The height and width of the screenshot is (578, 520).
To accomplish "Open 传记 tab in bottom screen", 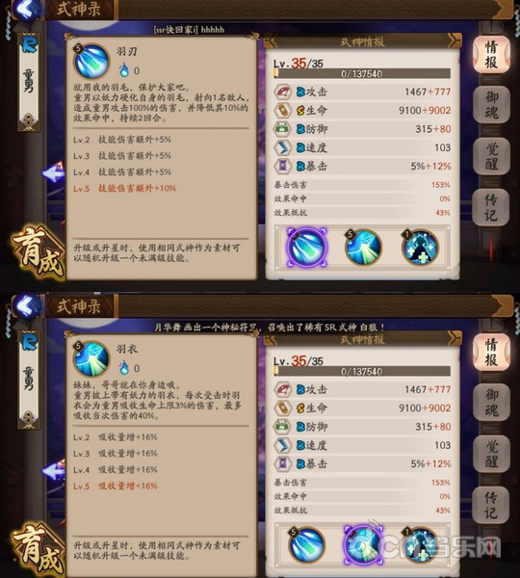I will tap(491, 505).
